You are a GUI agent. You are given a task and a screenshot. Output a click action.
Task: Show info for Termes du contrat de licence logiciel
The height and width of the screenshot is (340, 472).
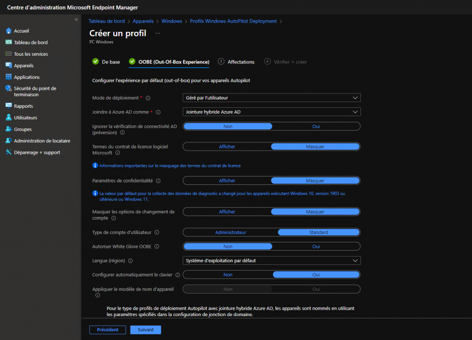tap(118, 153)
